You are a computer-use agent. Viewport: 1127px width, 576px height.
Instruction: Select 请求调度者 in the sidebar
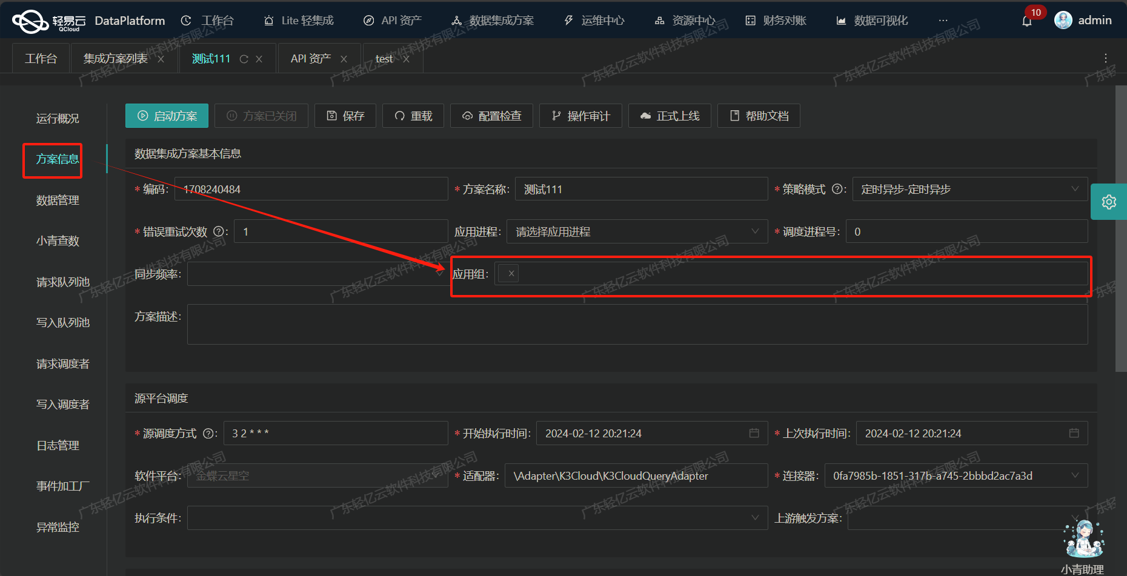63,363
